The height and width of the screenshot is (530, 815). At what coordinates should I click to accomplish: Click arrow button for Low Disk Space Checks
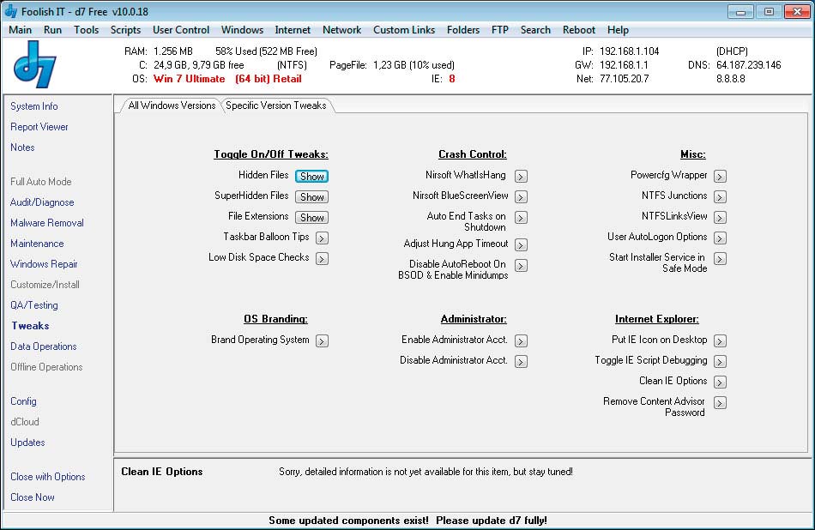point(323,258)
